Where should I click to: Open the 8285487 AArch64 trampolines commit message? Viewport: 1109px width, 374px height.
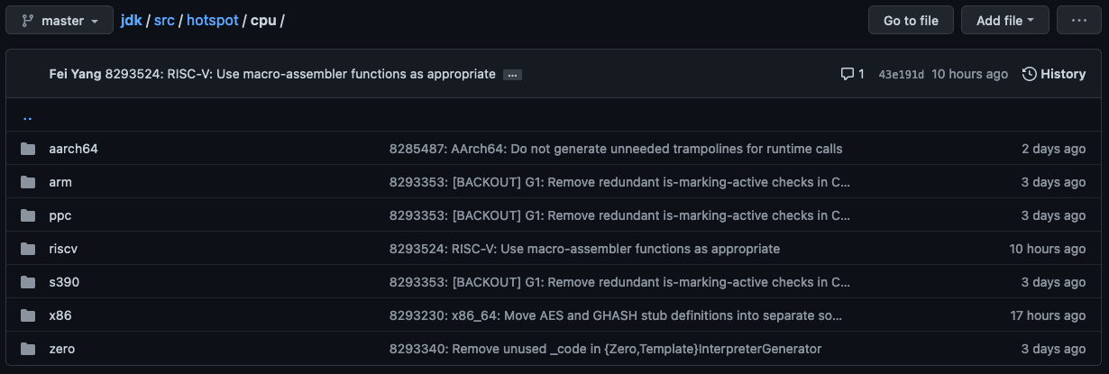click(x=616, y=149)
